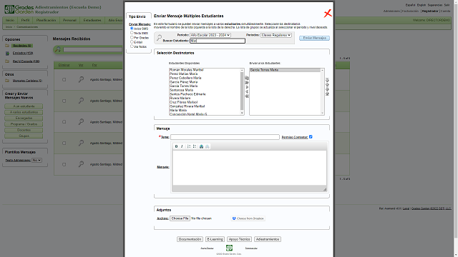The width and height of the screenshot is (458, 257).
Task: Toggle italic in the message editor
Action: 182,146
